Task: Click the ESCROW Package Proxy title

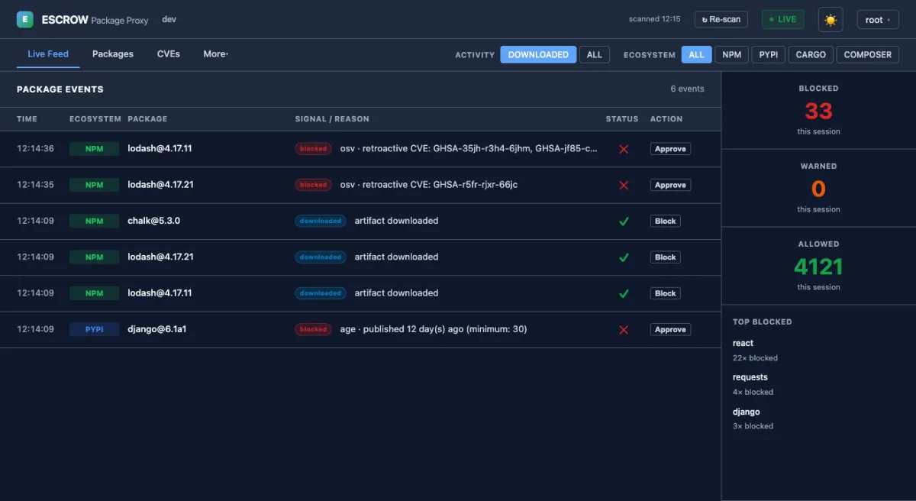Action: point(95,20)
